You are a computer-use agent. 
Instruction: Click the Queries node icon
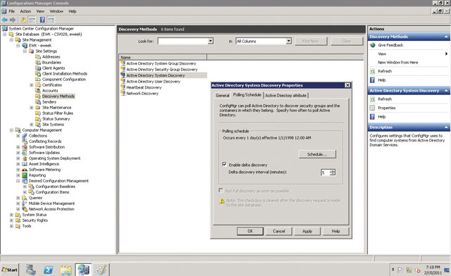point(25,198)
